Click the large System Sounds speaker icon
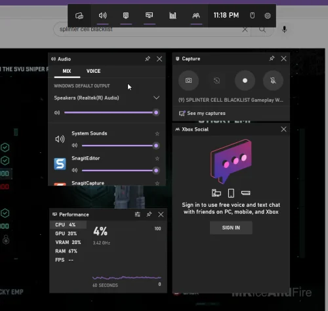Screen dimensions: 328x311 60,139
